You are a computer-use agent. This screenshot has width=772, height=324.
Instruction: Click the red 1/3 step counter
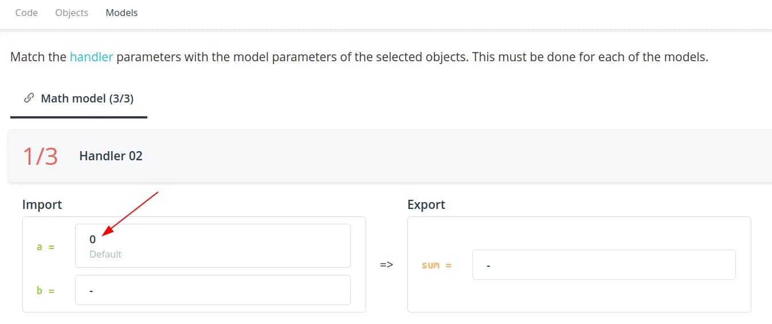coord(40,156)
